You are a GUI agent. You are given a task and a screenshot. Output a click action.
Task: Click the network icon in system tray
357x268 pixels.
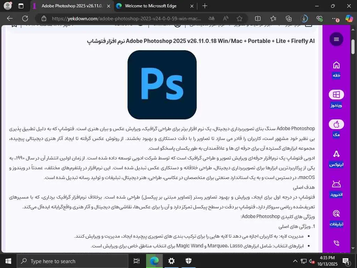(304, 261)
